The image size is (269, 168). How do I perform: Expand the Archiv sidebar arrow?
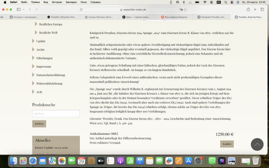33,50
